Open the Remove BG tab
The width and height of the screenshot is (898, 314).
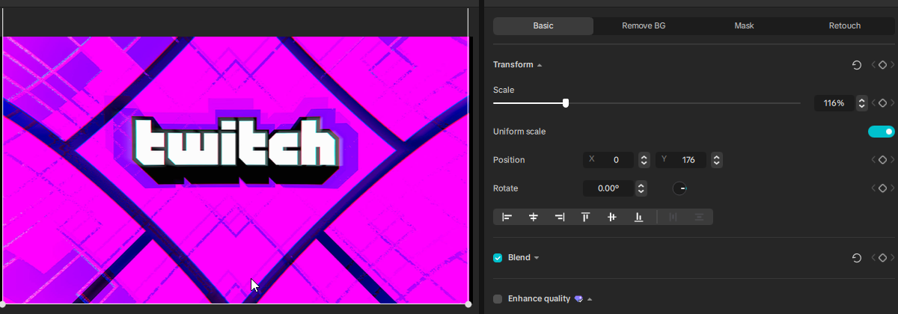click(x=644, y=25)
